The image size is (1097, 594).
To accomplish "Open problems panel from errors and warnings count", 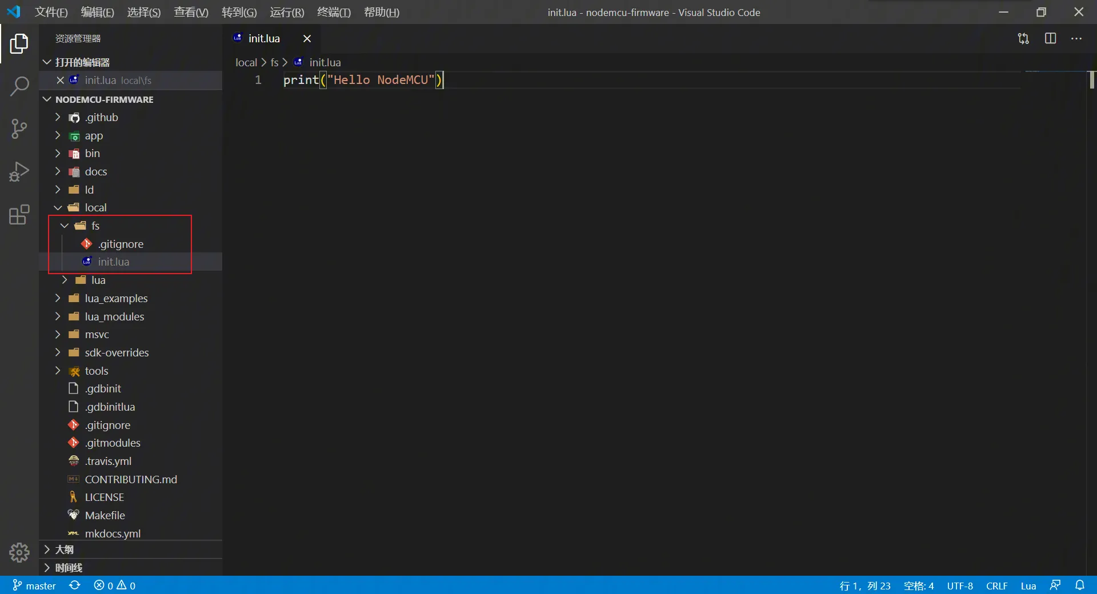I will [x=115, y=585].
